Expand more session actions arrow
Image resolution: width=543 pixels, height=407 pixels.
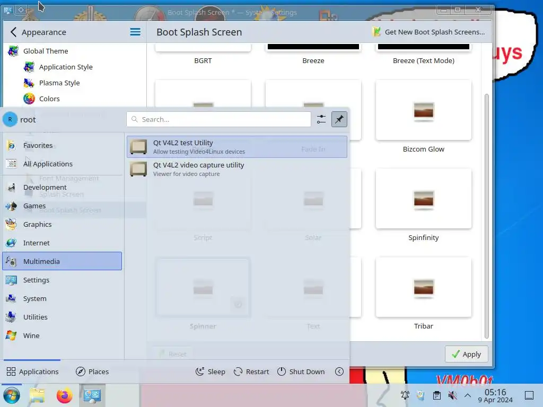click(x=339, y=371)
